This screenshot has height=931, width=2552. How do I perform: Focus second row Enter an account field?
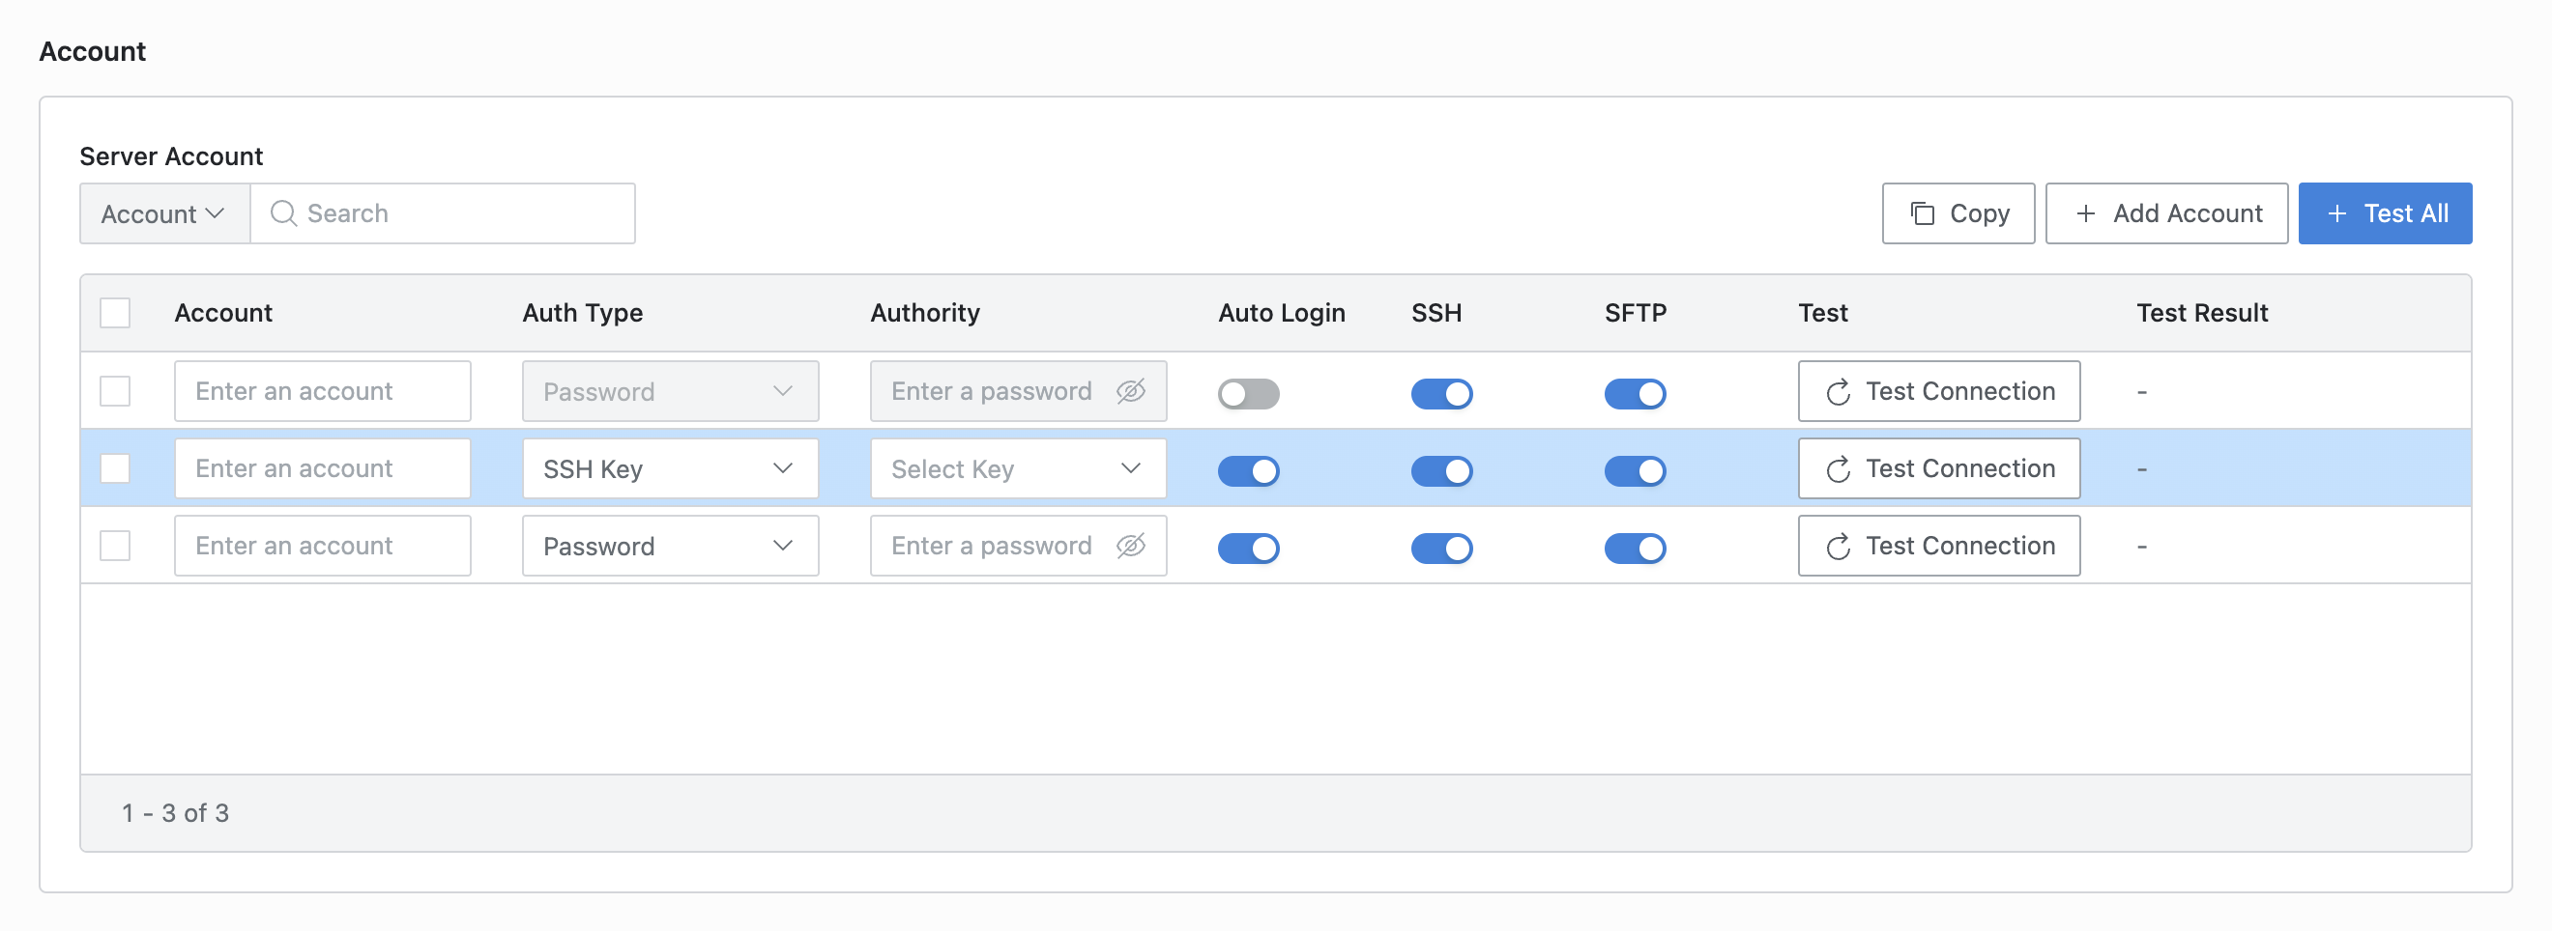[x=323, y=469]
